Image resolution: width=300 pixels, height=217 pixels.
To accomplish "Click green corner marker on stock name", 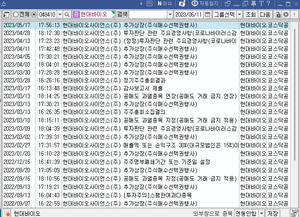I will coord(113,13).
